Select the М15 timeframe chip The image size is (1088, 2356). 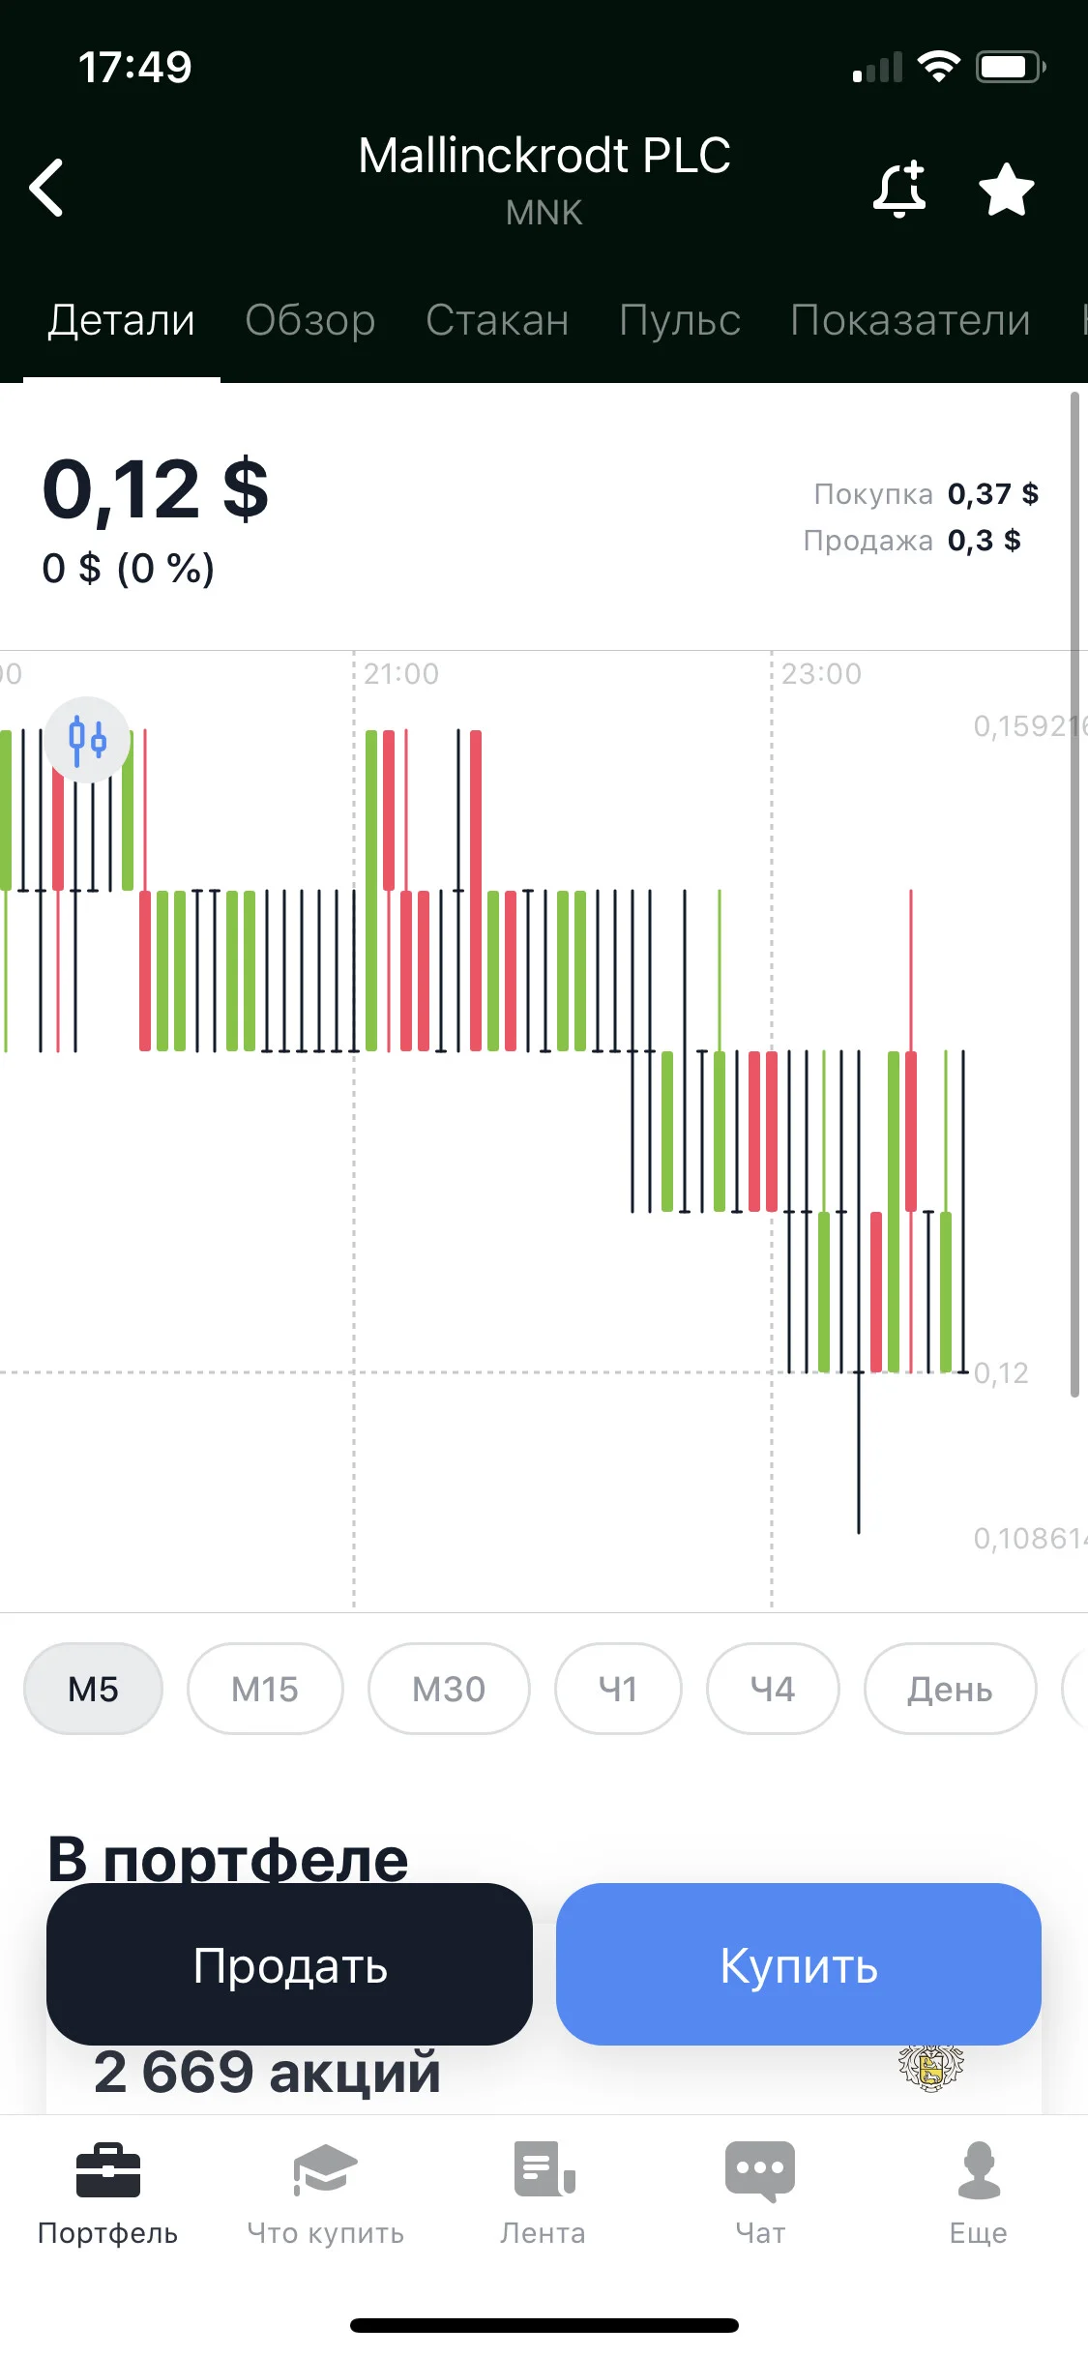265,1689
